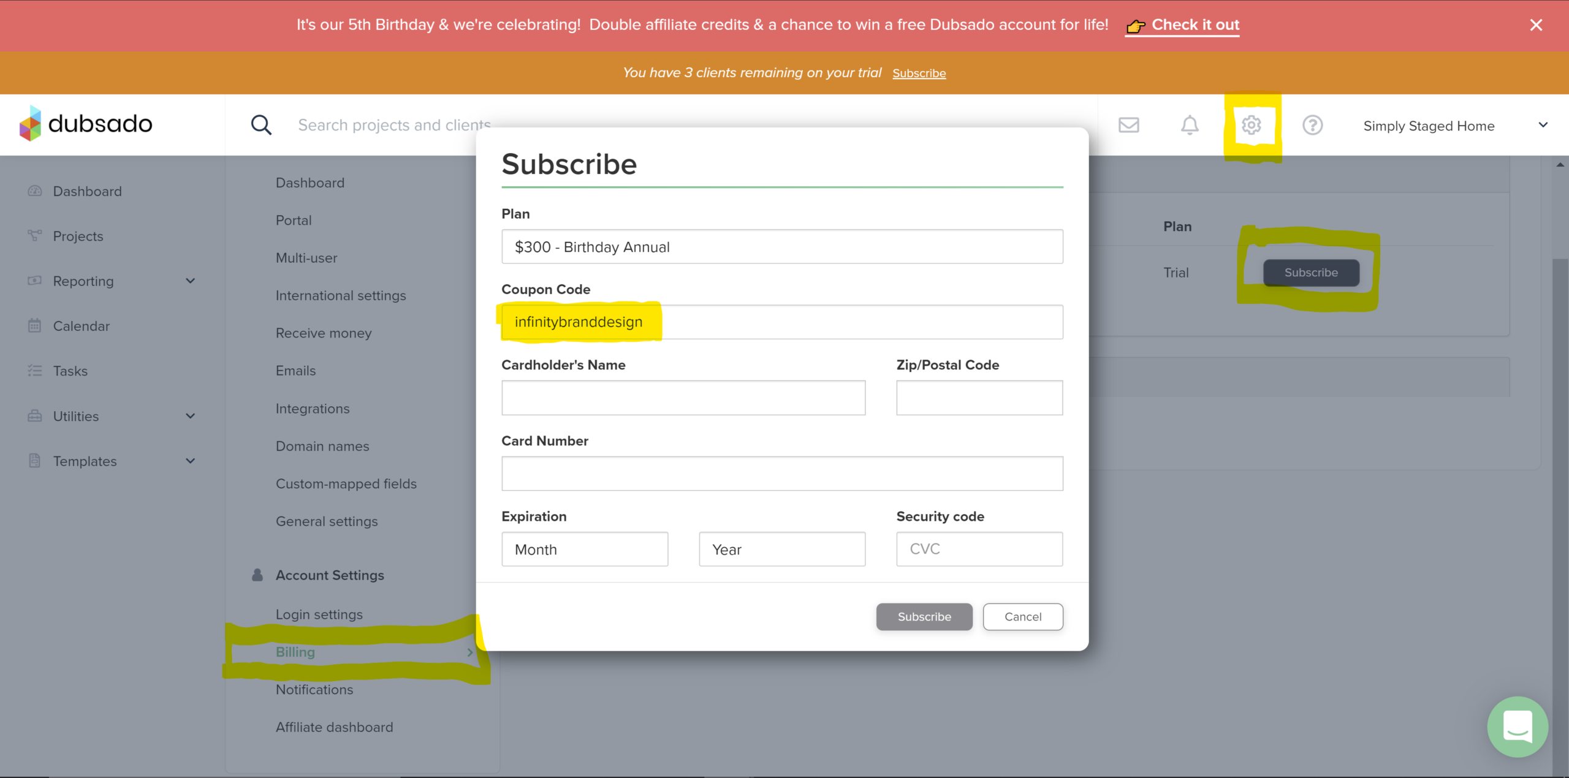
Task: Click the Check it out link
Action: [x=1195, y=25]
